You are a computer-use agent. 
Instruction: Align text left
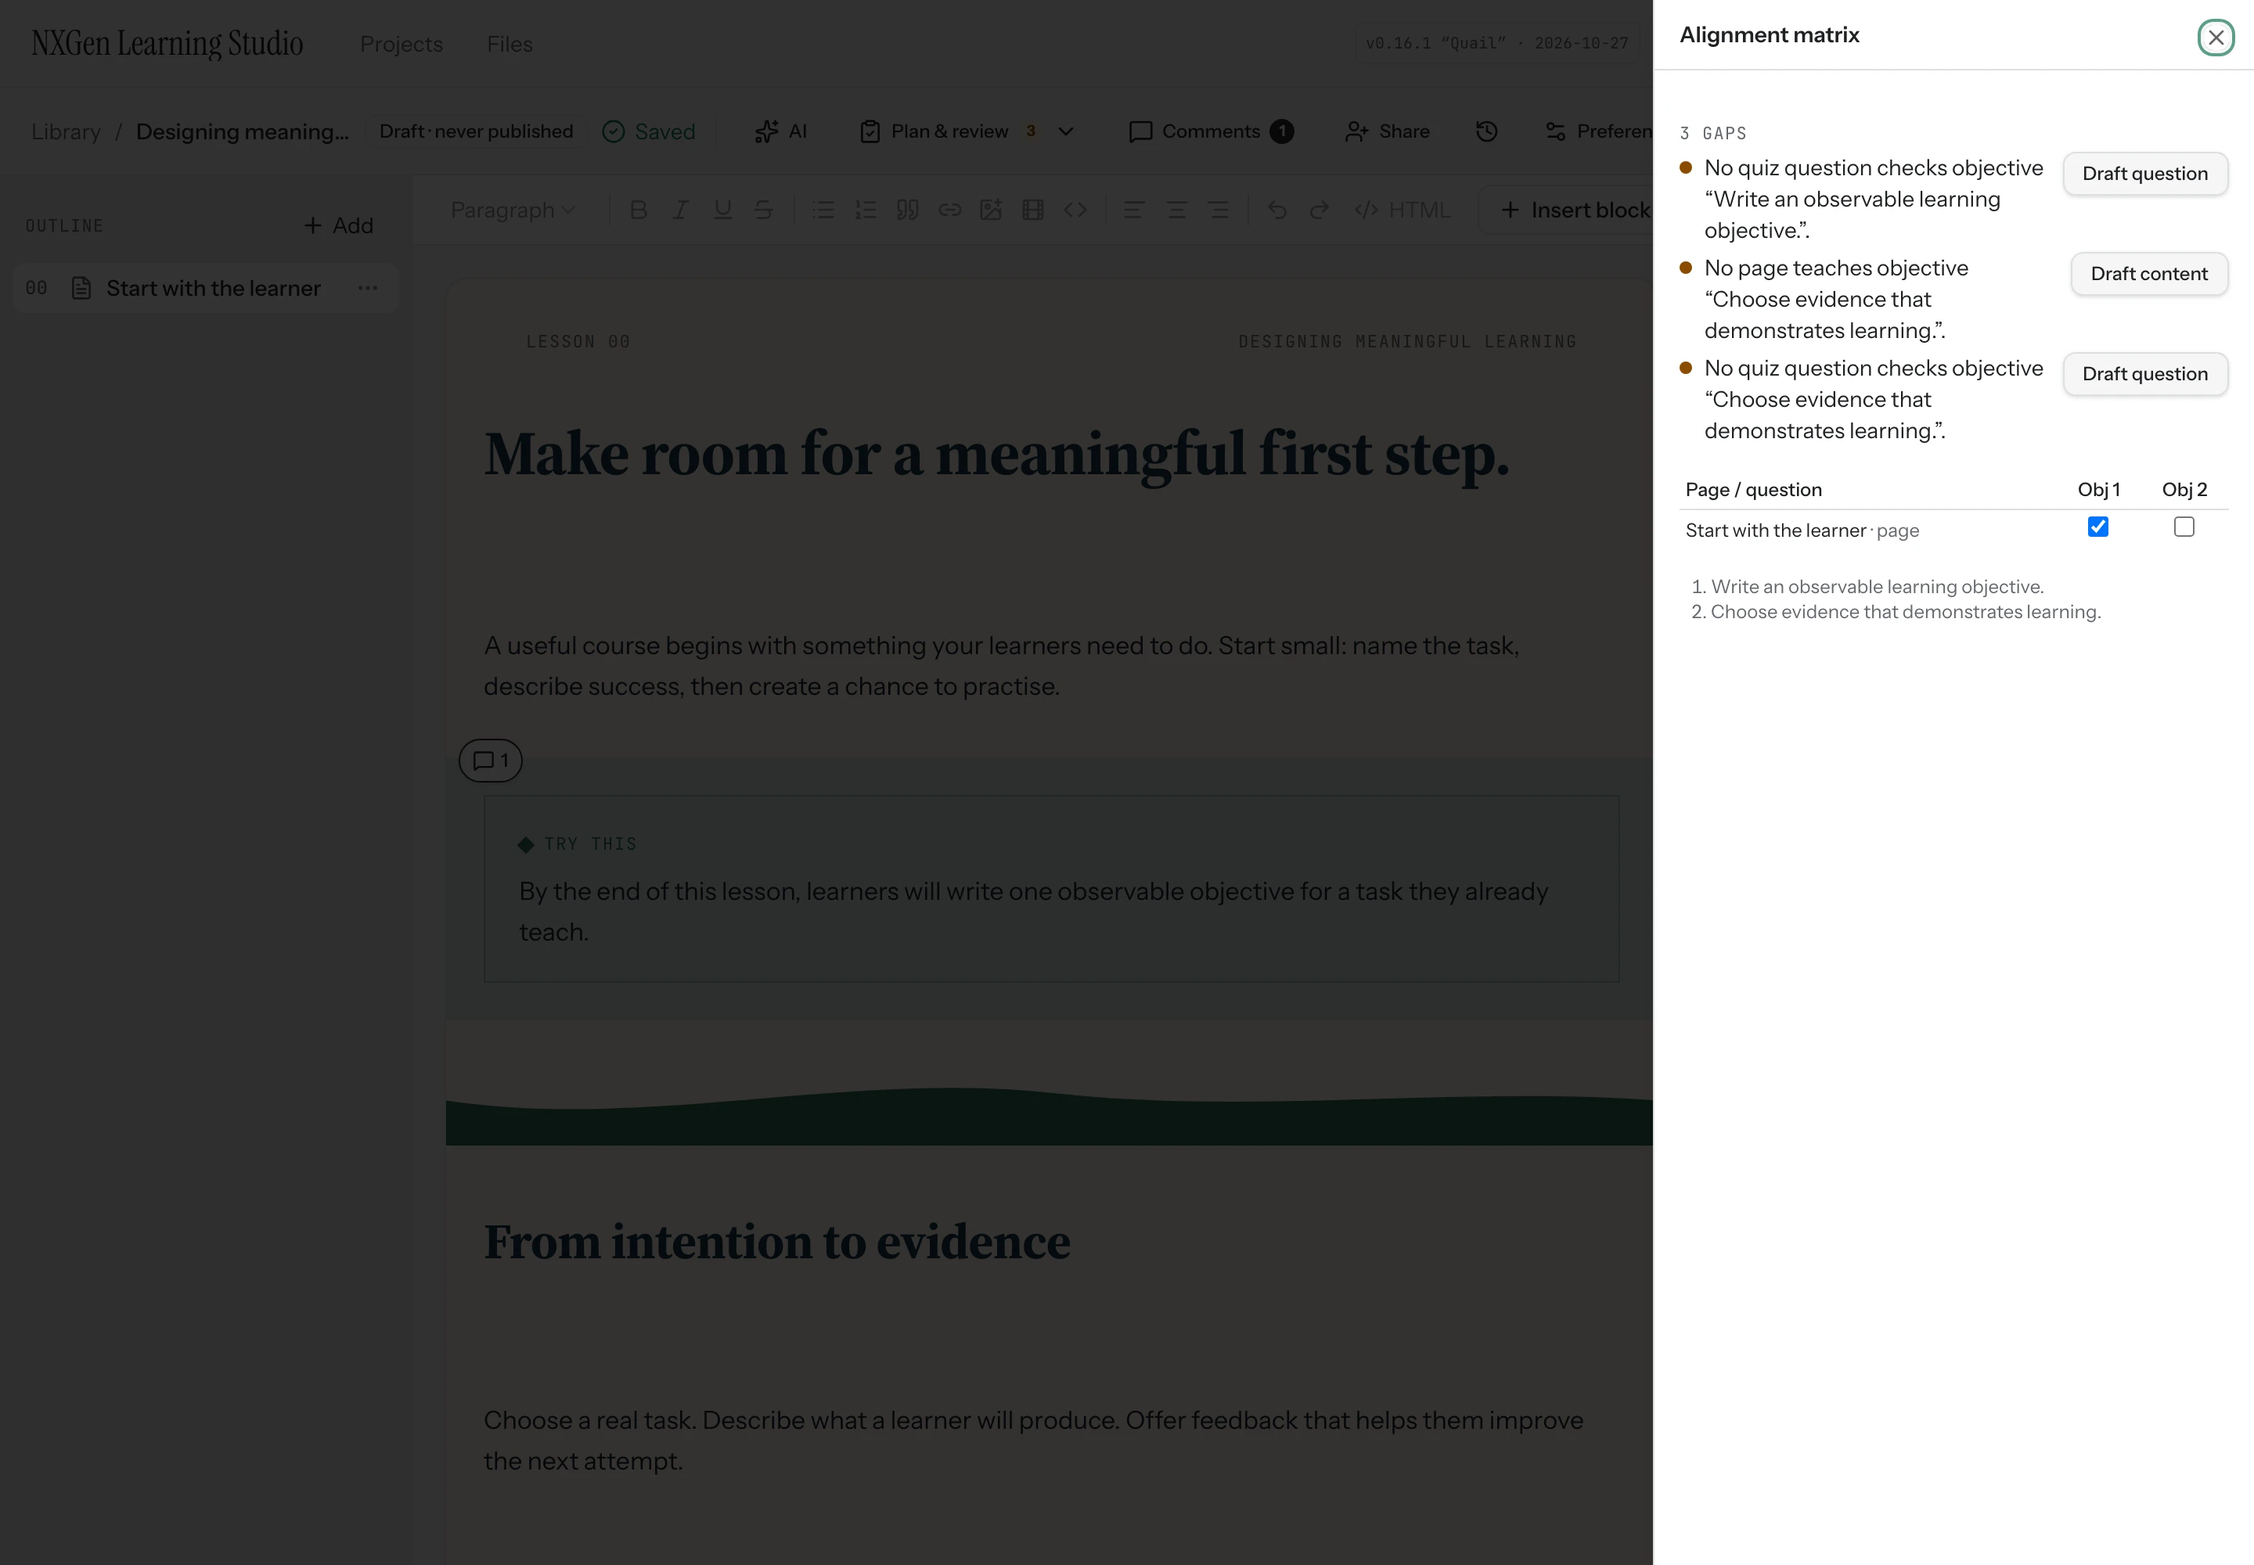[1134, 210]
